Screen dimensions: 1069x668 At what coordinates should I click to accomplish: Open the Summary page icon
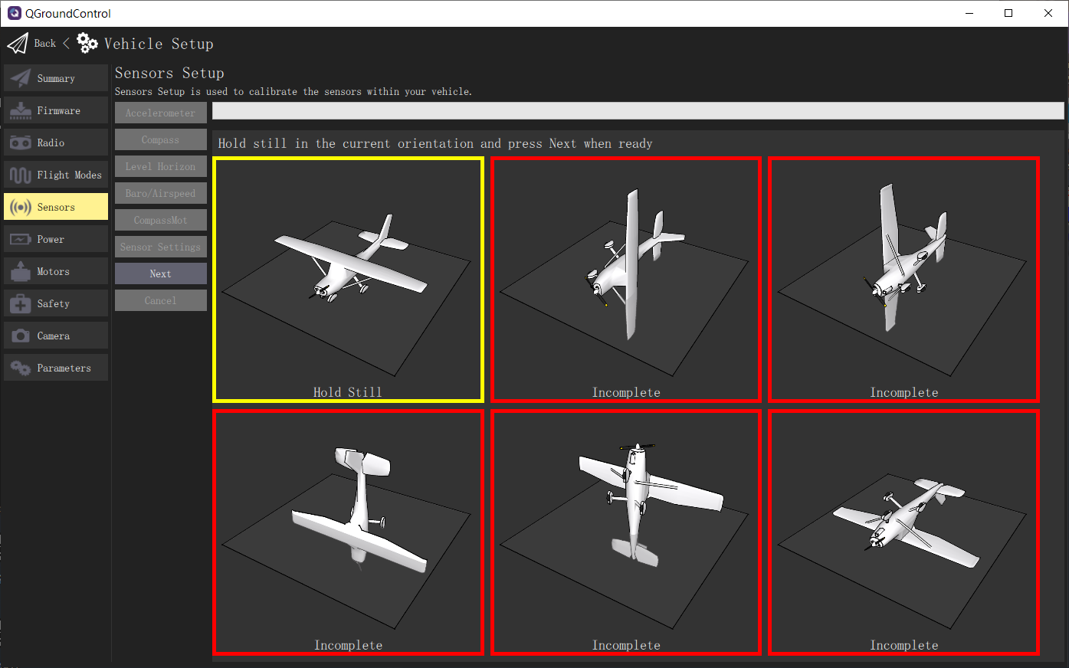coord(19,77)
